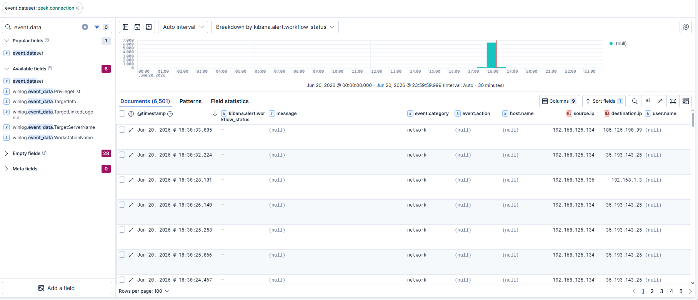This screenshot has height=300, width=698.
Task: Expand the 18:30:25.258 document row
Action: click(131, 230)
